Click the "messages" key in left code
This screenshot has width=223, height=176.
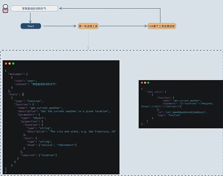tap(18, 74)
